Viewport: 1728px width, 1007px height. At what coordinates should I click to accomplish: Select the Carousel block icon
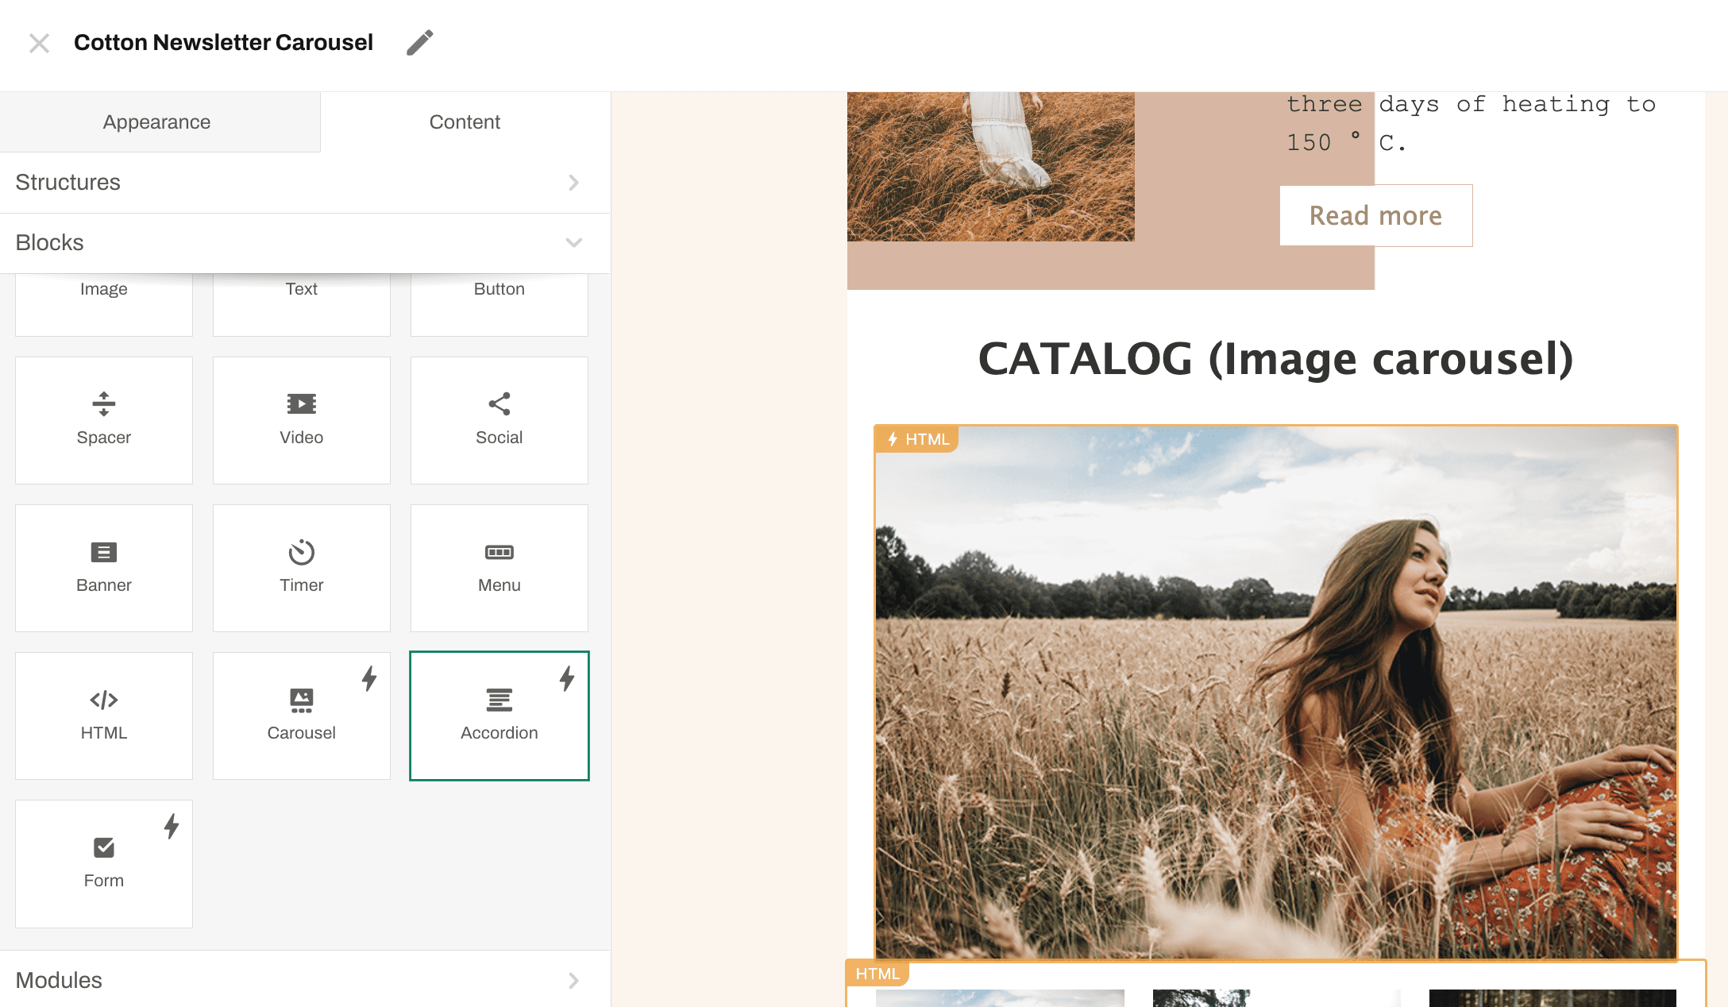(x=302, y=700)
